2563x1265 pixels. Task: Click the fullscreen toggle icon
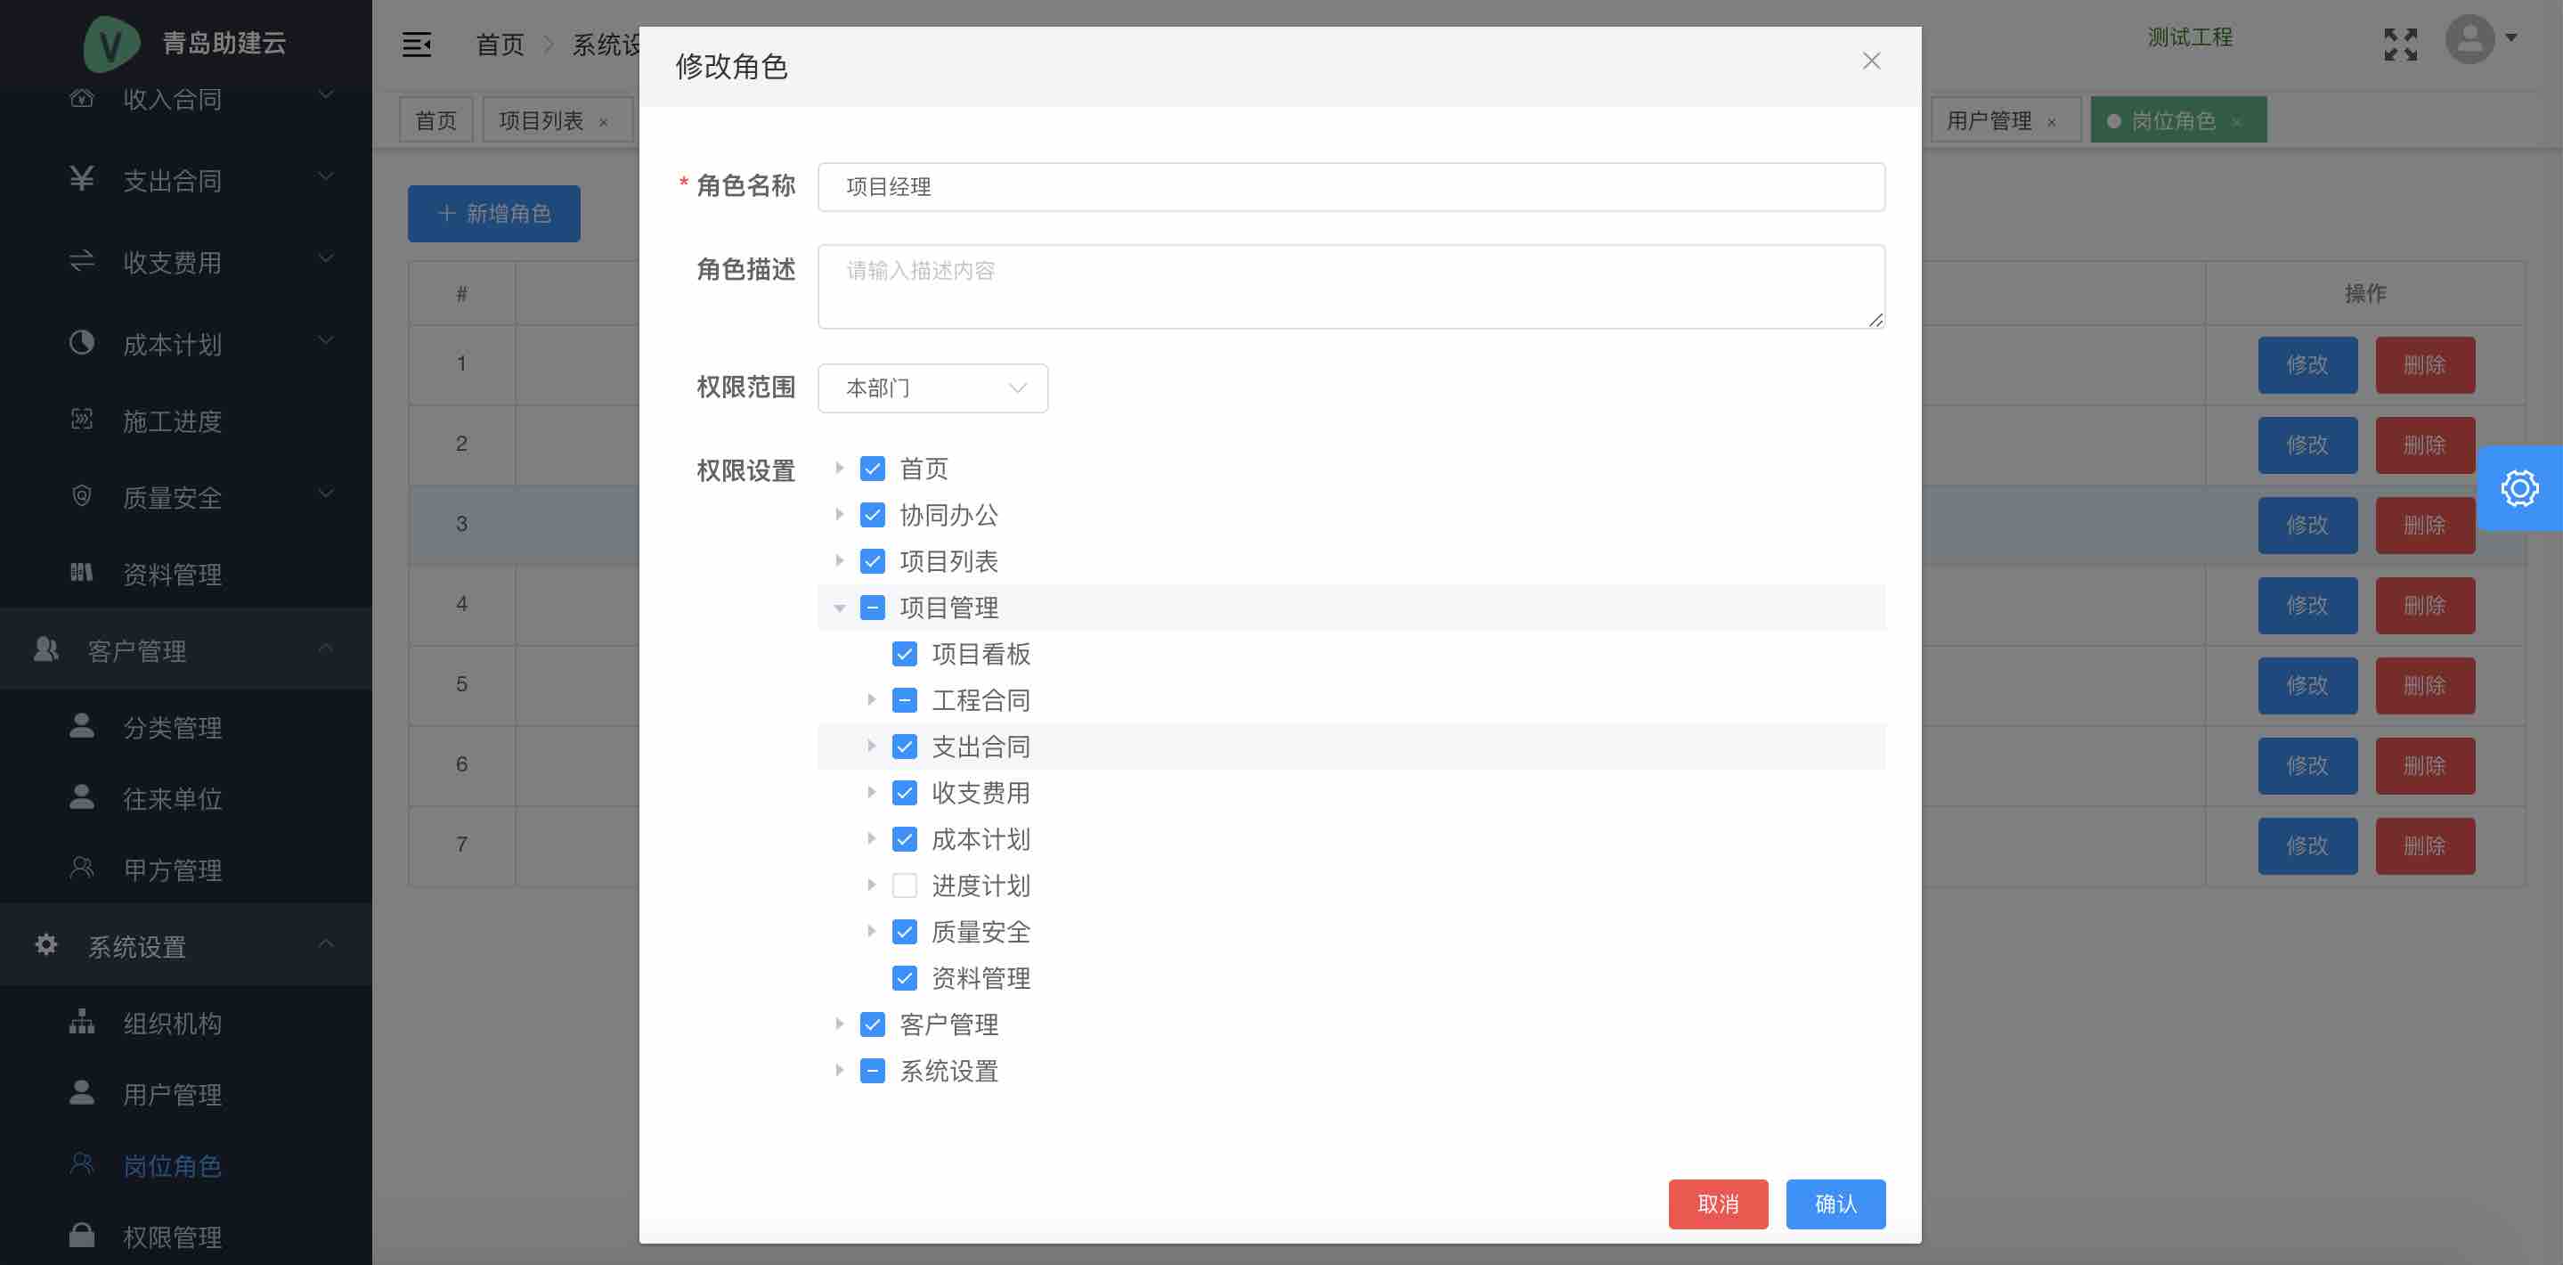pos(2400,44)
